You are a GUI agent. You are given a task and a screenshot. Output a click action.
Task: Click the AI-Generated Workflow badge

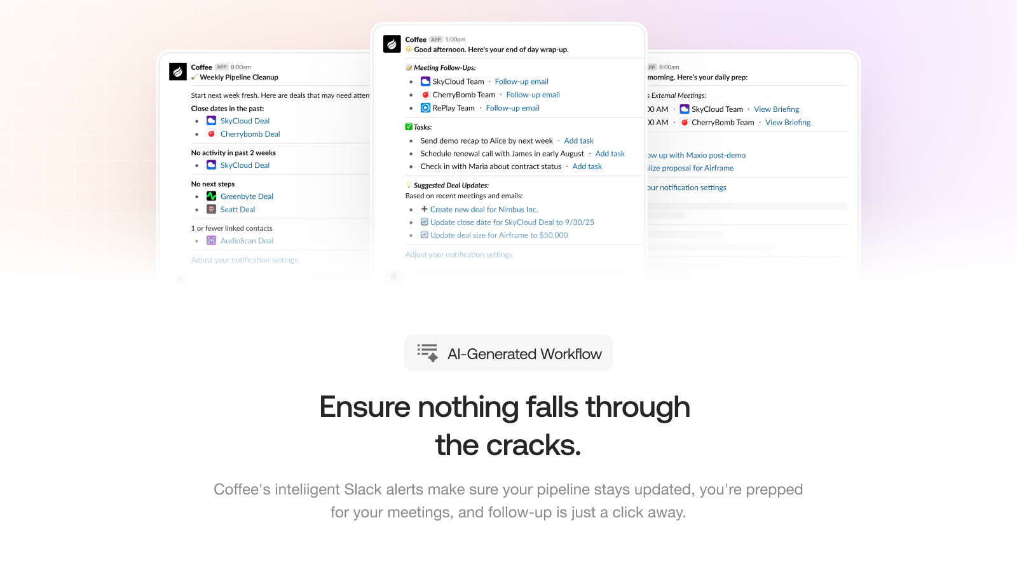coord(508,353)
